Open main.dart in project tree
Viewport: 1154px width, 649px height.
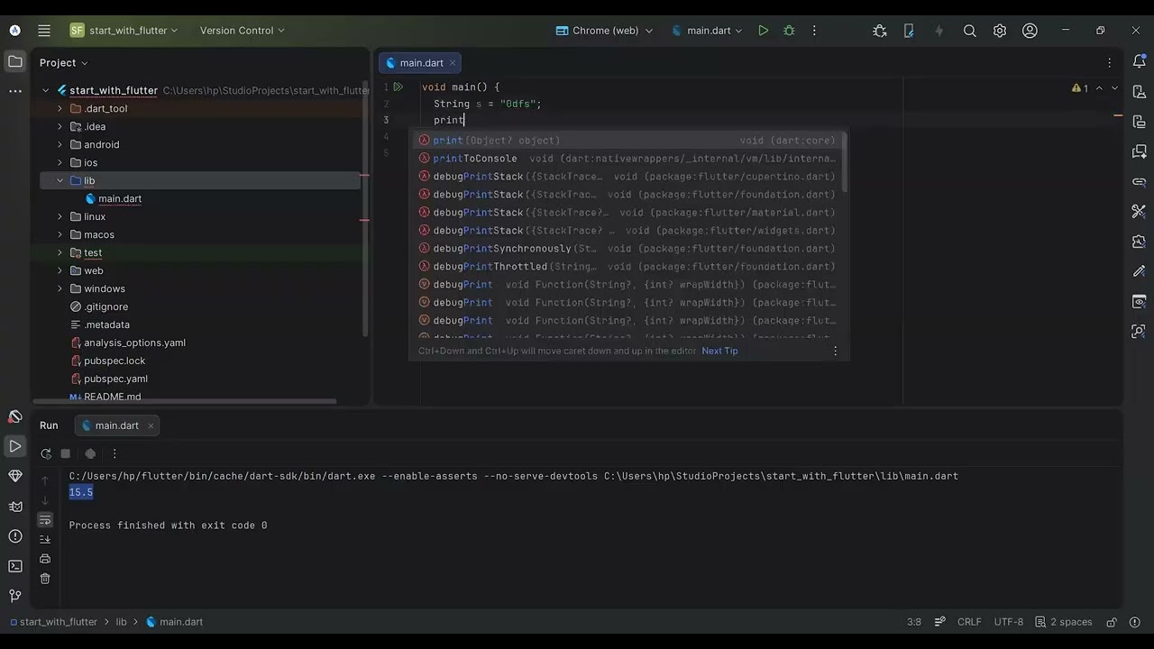(x=120, y=198)
